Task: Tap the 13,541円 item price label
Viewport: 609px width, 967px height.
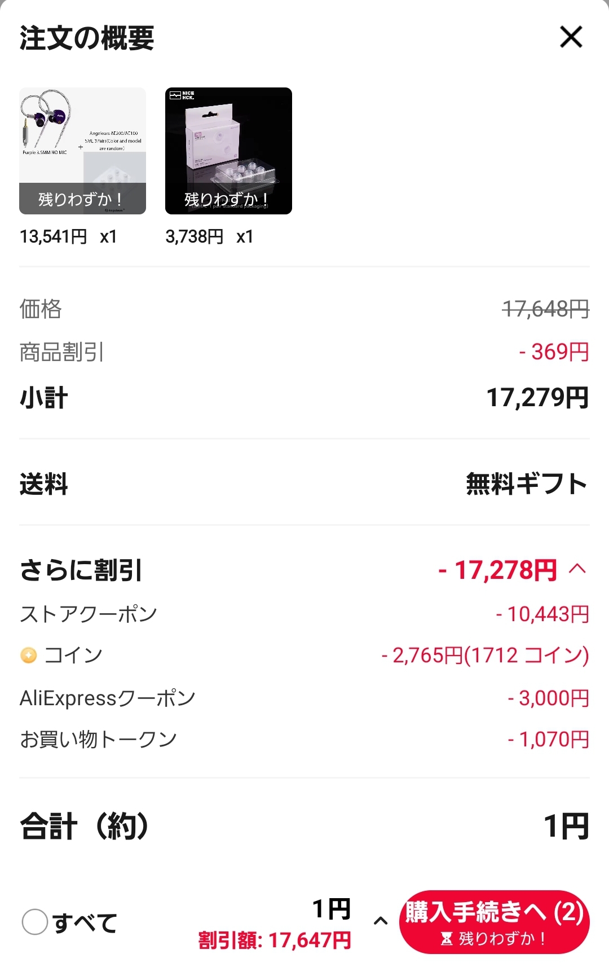Action: pos(53,236)
